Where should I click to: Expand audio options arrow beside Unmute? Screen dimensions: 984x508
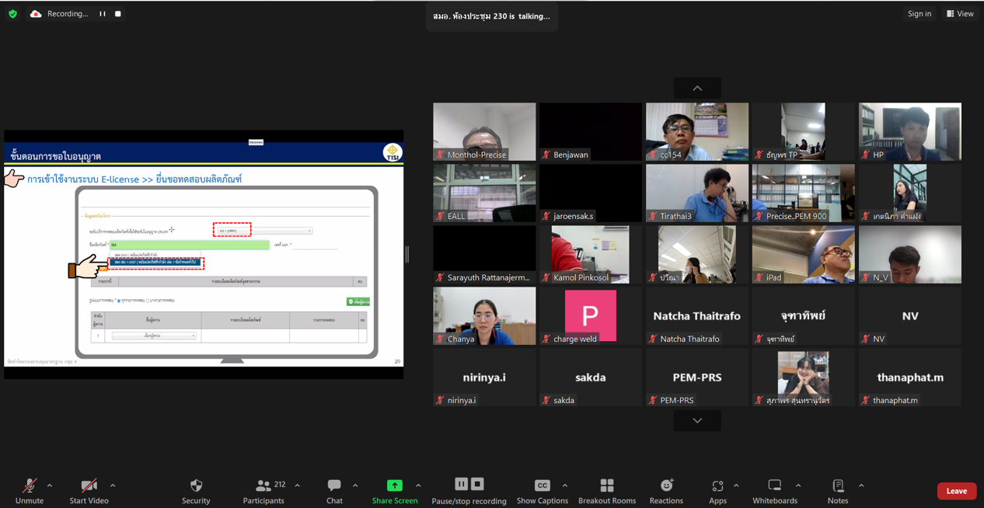pyautogui.click(x=50, y=486)
